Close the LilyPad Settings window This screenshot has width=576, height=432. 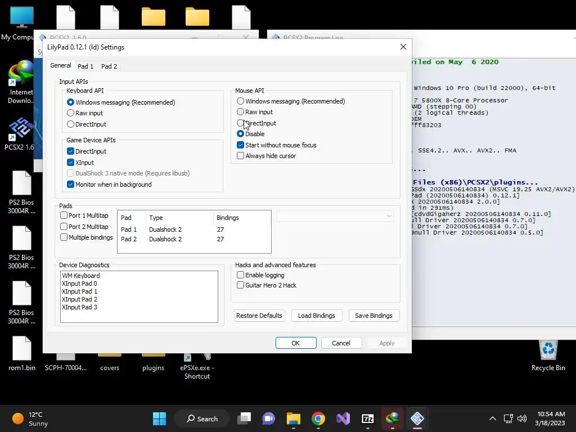(x=403, y=47)
